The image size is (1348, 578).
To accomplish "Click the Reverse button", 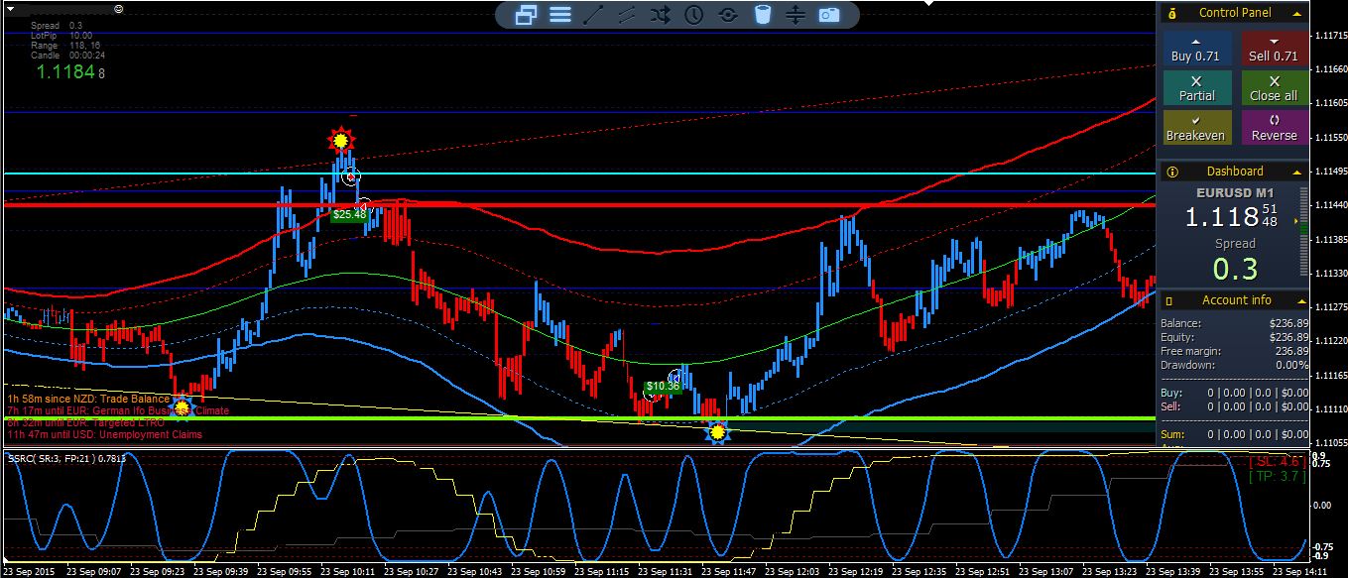I will click(1274, 128).
